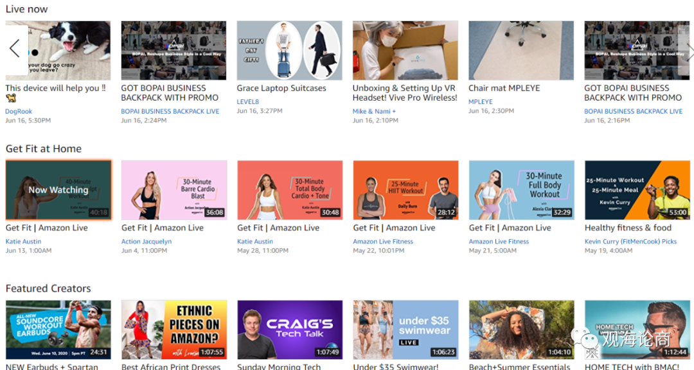Image resolution: width=694 pixels, height=370 pixels.
Task: Click the LEVEL8 channel link
Action: click(x=248, y=101)
